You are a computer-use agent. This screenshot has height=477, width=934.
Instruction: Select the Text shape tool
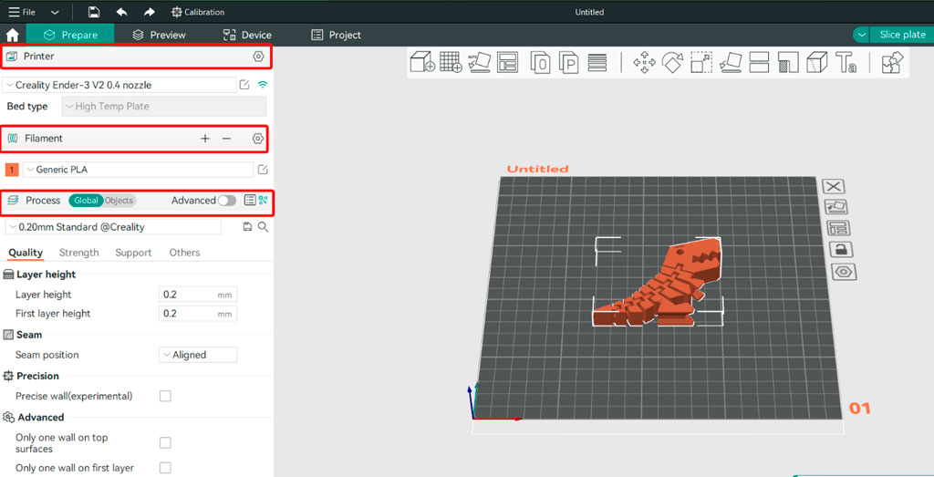pos(846,62)
